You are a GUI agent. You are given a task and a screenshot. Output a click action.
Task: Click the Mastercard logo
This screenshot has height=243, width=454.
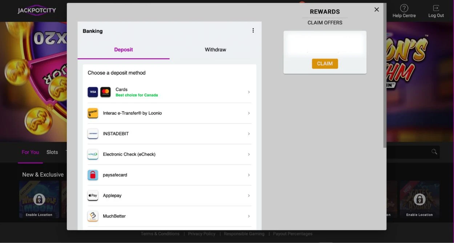(x=105, y=92)
